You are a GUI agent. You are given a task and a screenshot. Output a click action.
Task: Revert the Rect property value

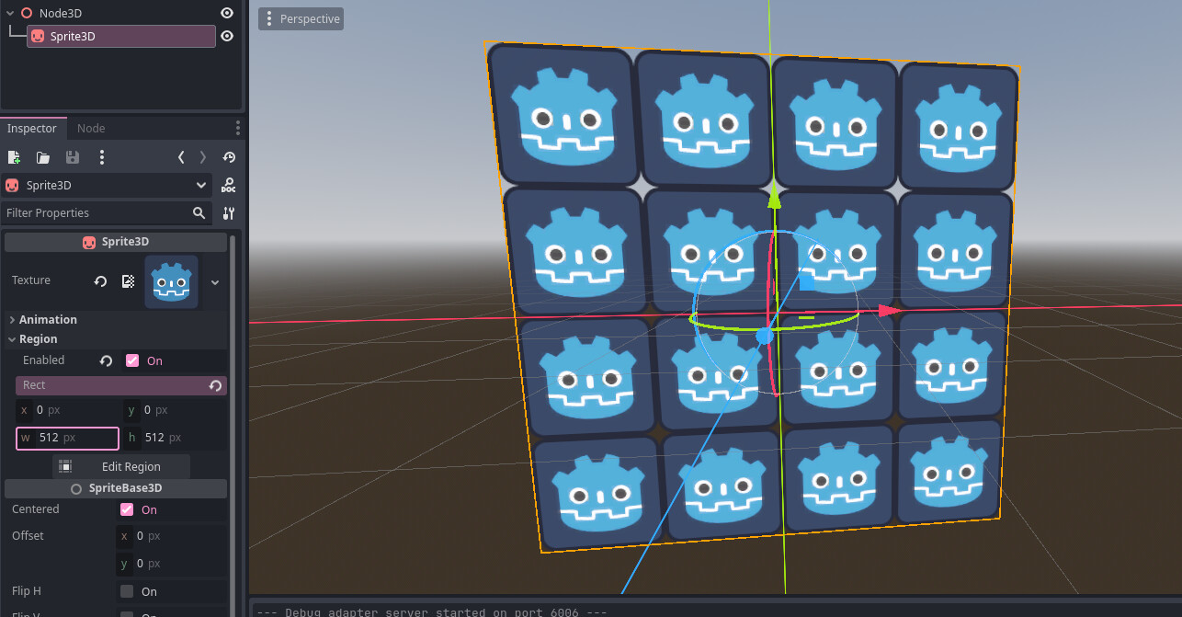tap(215, 385)
